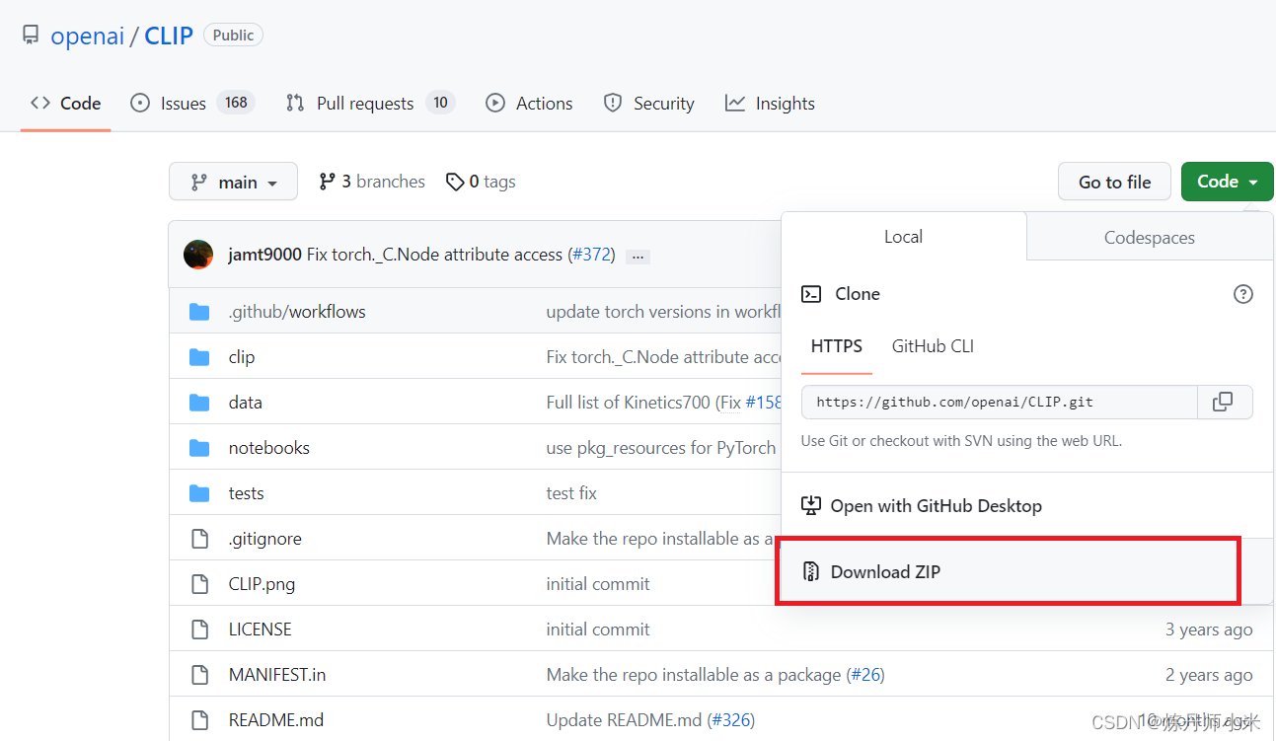This screenshot has width=1276, height=741.
Task: View the 3 branches link
Action: click(x=372, y=182)
